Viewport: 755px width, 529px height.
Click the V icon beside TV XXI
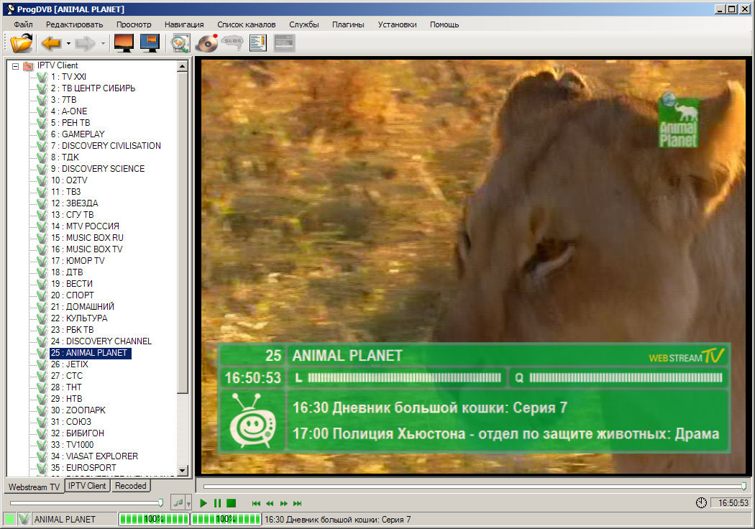pos(42,77)
